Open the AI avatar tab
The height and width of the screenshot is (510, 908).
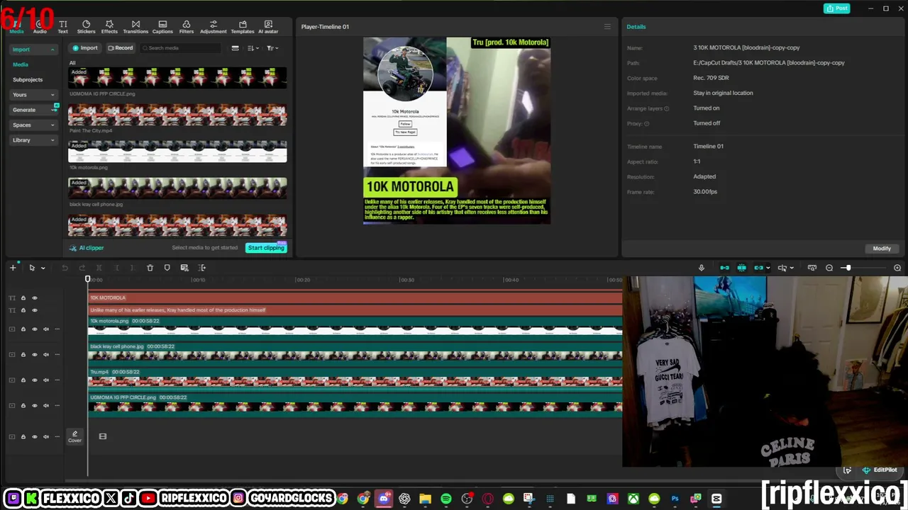pos(268,27)
